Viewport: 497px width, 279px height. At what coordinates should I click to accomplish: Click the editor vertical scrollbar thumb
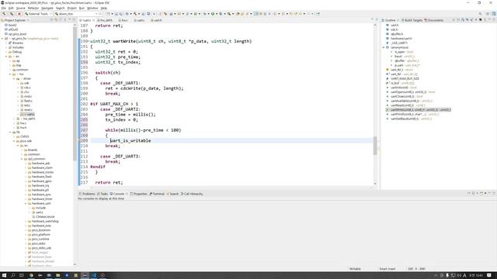pos(375,146)
